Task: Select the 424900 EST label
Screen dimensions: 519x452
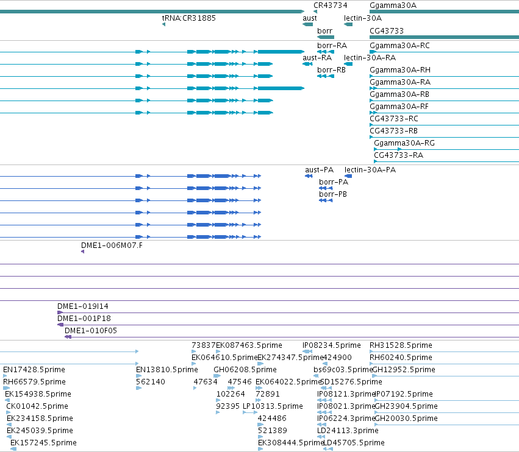Action: (x=337, y=358)
